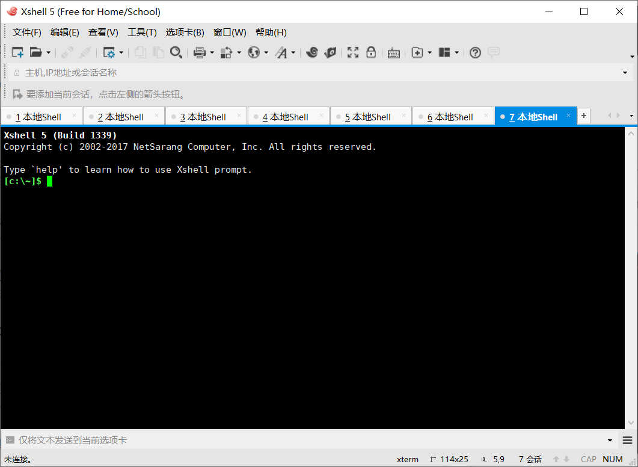638x467 pixels.
Task: Open the 编辑(E) menu
Action: [65, 32]
